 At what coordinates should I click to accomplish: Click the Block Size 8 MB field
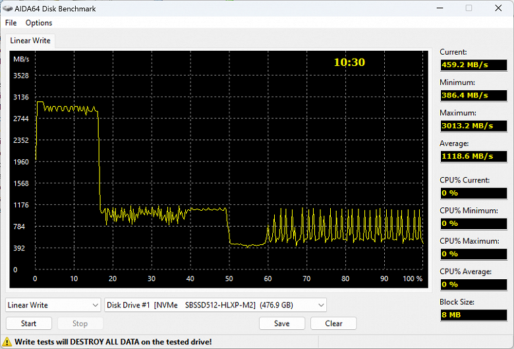point(474,315)
